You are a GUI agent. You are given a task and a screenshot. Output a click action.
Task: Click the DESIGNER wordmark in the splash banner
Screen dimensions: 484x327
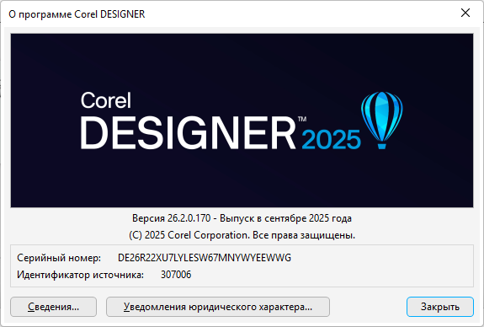pos(188,132)
